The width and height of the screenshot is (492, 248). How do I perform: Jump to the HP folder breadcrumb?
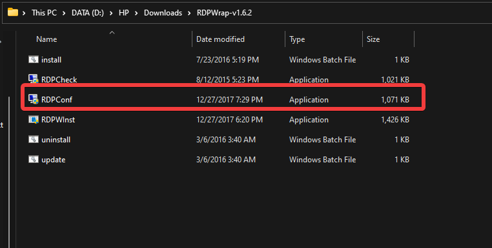click(x=123, y=13)
